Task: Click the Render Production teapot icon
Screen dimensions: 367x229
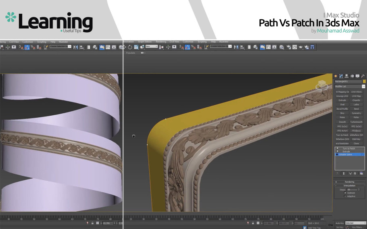Action: pyautogui.click(x=301, y=47)
